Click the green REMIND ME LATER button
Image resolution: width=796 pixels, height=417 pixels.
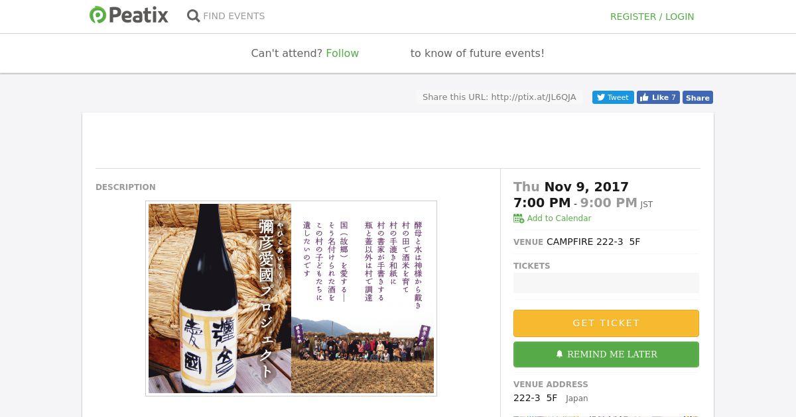pyautogui.click(x=606, y=354)
